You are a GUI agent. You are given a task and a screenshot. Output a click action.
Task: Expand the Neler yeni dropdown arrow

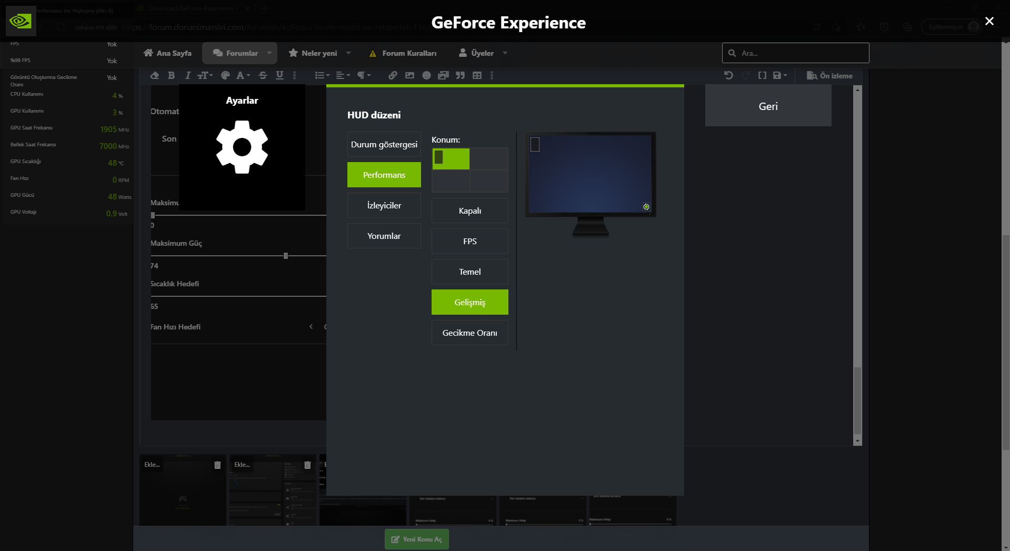348,53
